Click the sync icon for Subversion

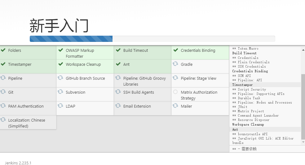[60, 91]
